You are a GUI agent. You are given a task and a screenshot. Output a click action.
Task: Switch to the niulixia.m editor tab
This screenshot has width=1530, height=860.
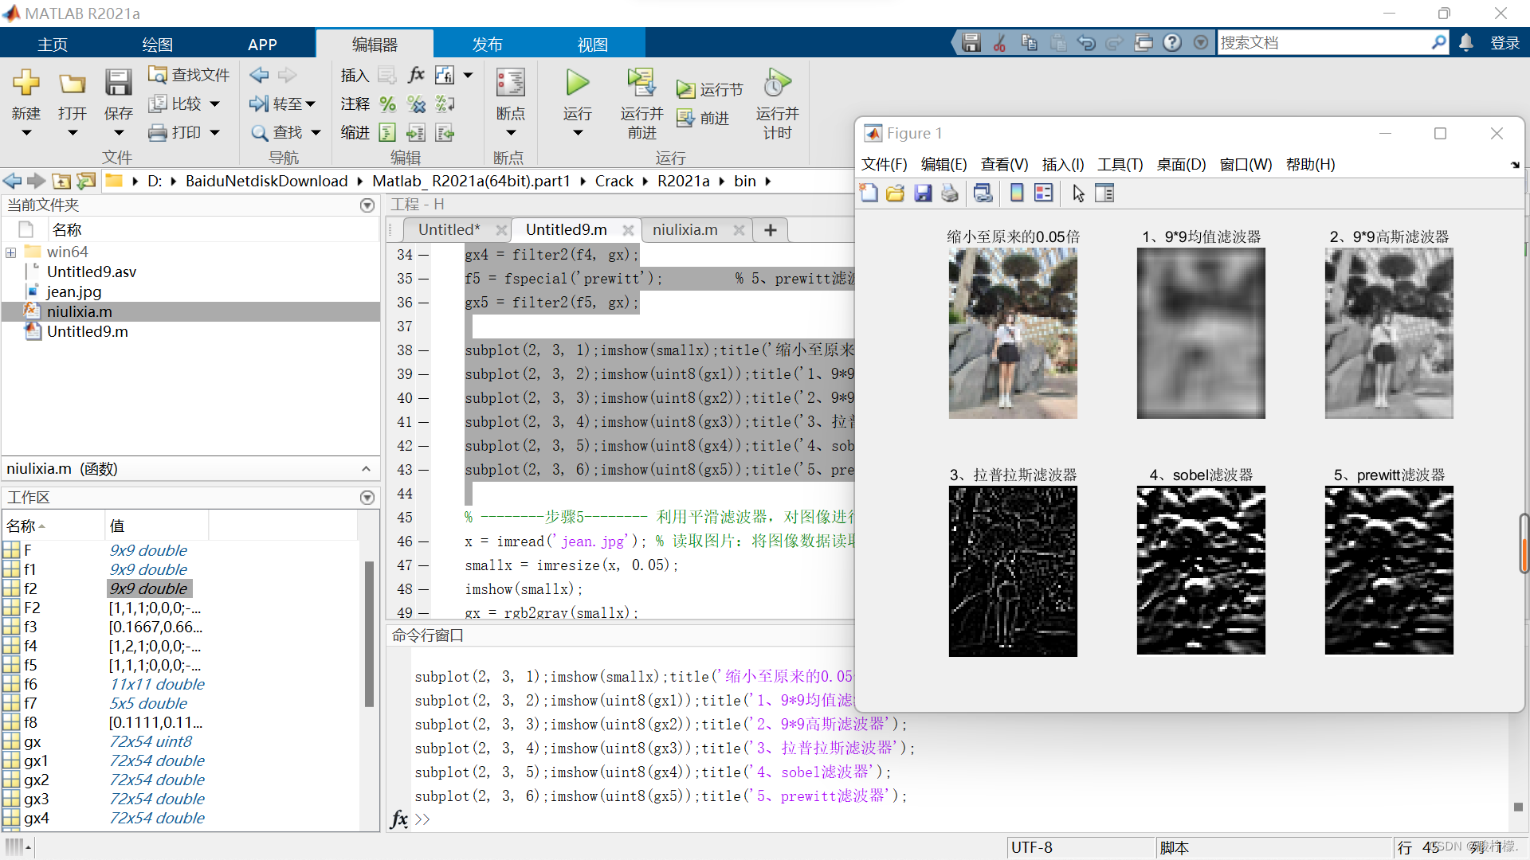[685, 230]
